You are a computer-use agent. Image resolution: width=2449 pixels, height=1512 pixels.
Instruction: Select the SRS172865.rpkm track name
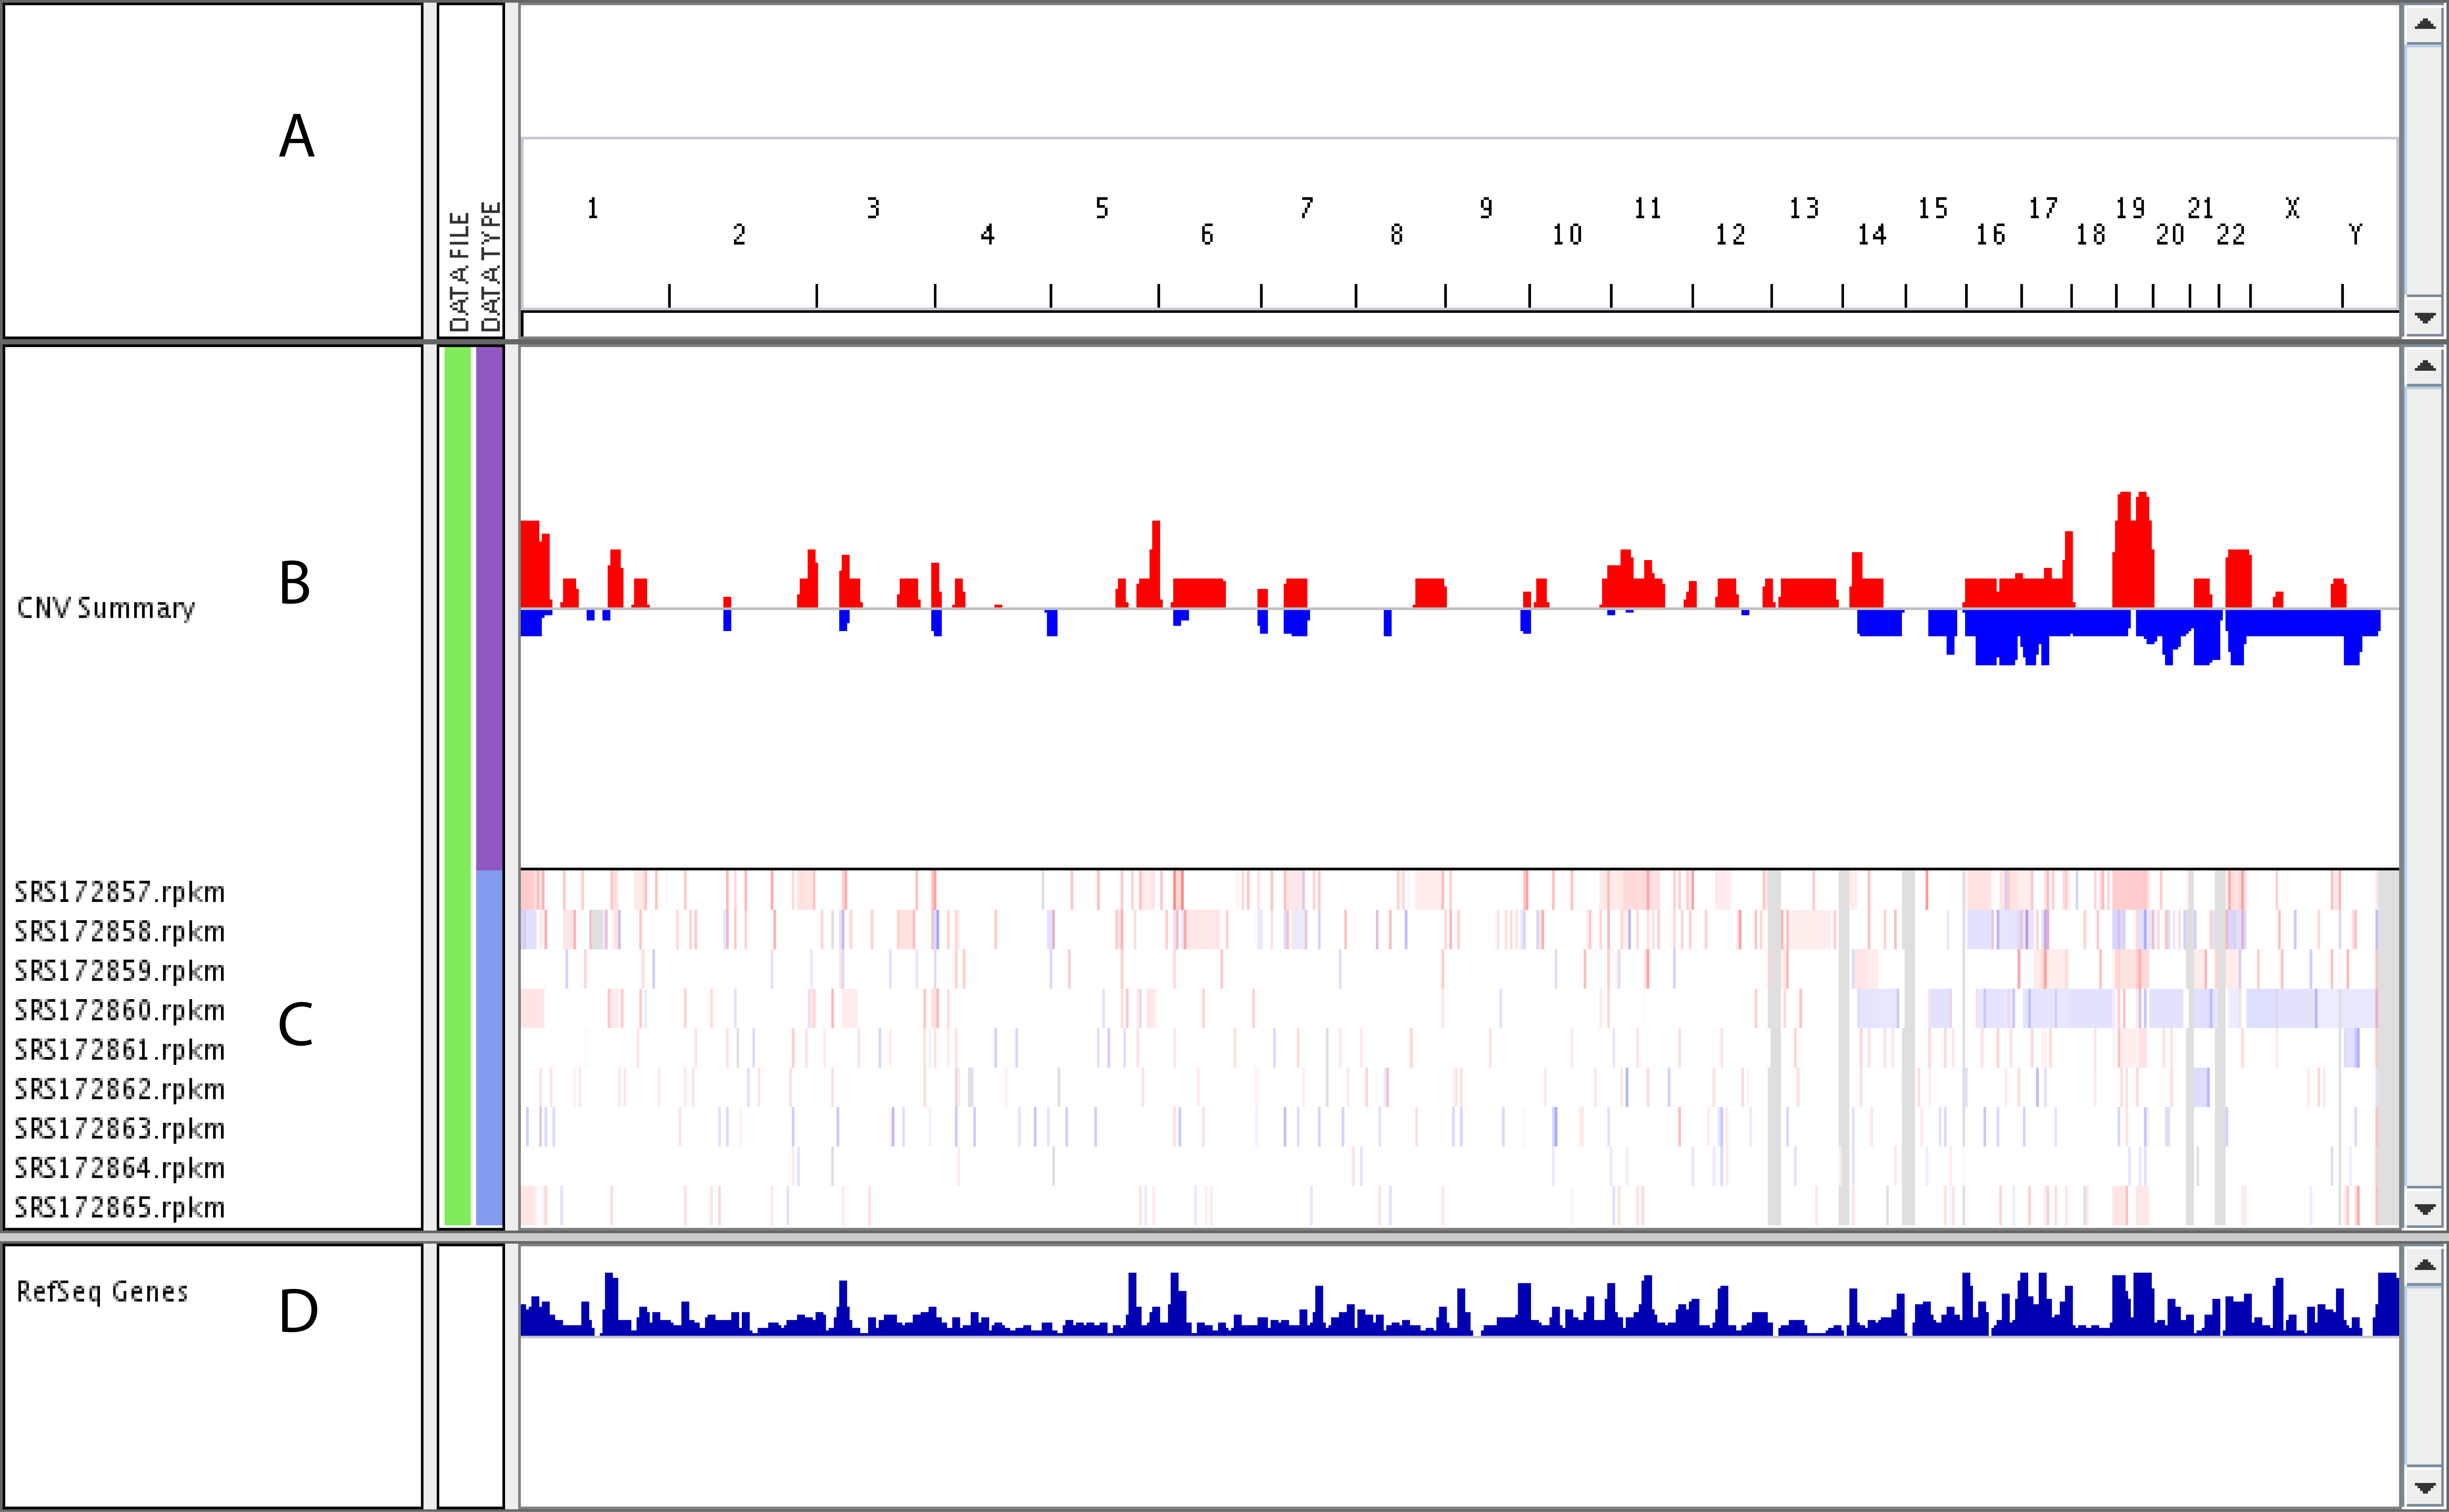(120, 1208)
